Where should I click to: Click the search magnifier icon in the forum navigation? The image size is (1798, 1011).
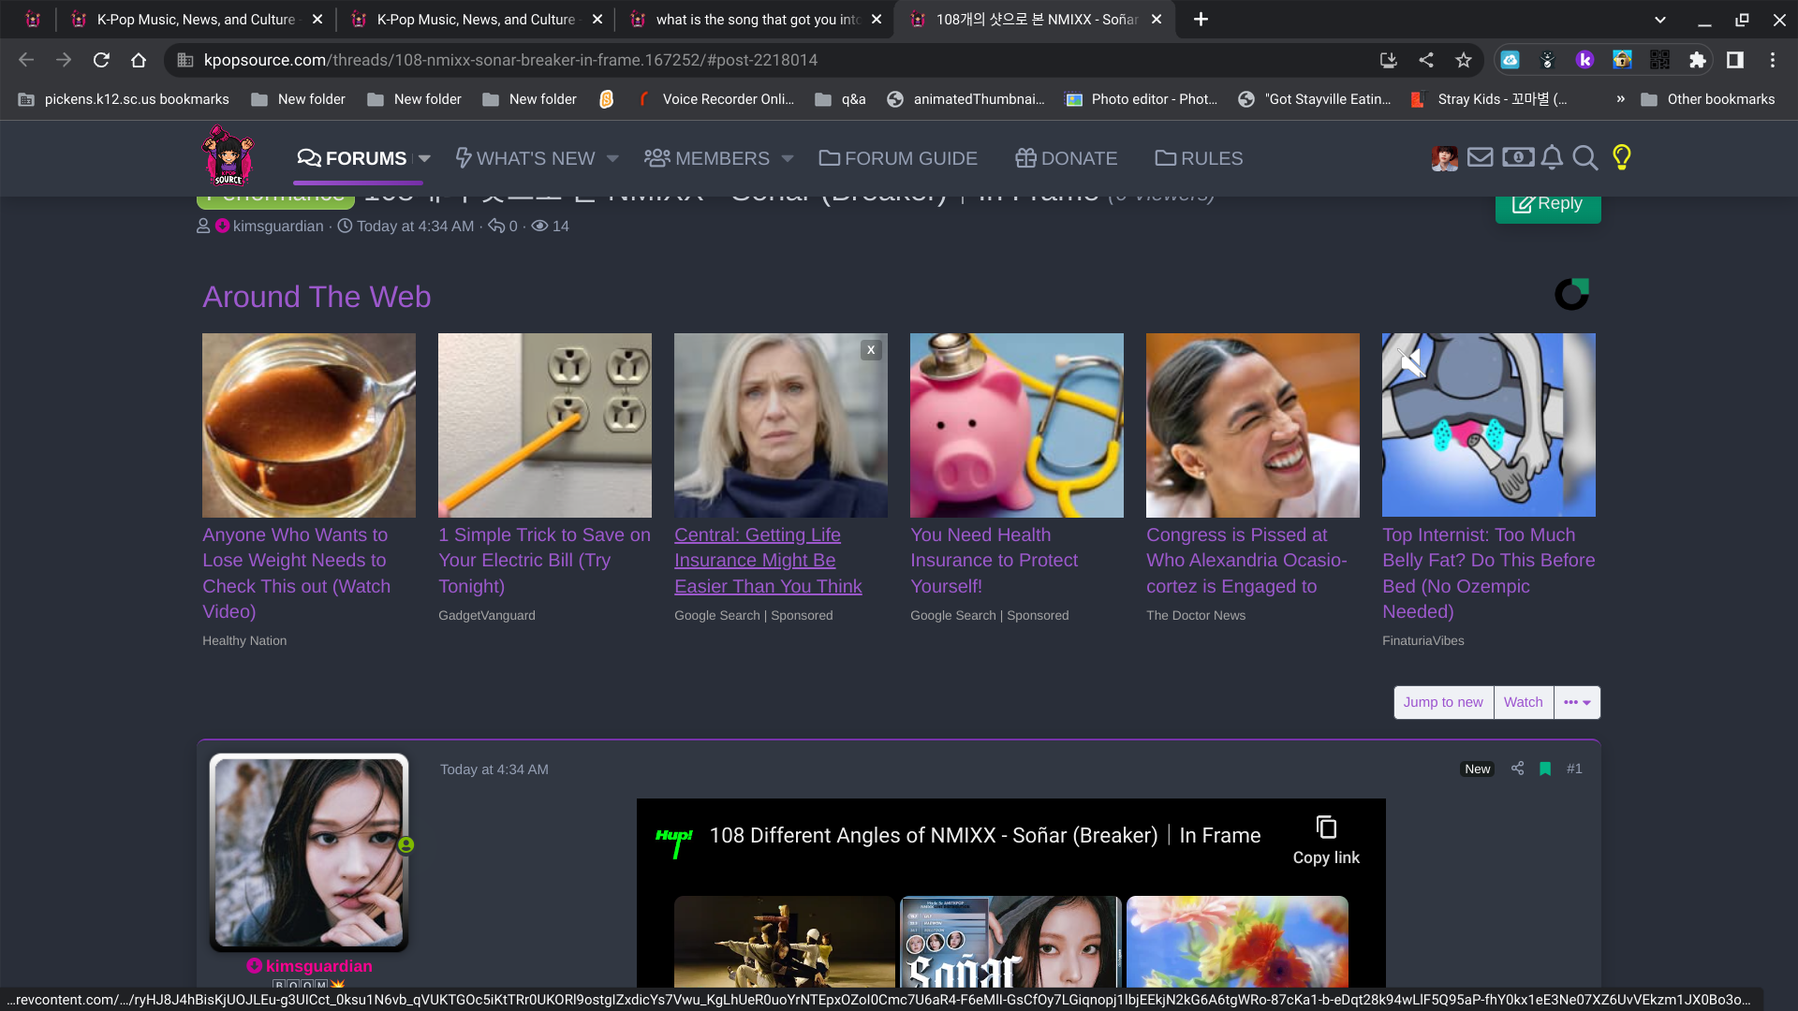pyautogui.click(x=1584, y=157)
